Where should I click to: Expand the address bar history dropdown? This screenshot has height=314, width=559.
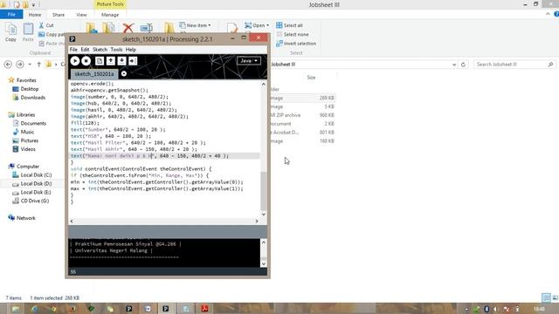click(x=454, y=65)
